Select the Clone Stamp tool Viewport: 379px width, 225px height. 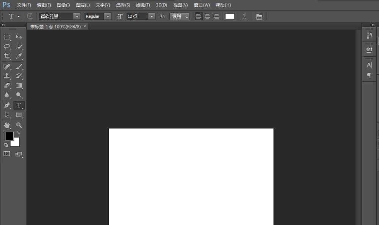pos(7,76)
